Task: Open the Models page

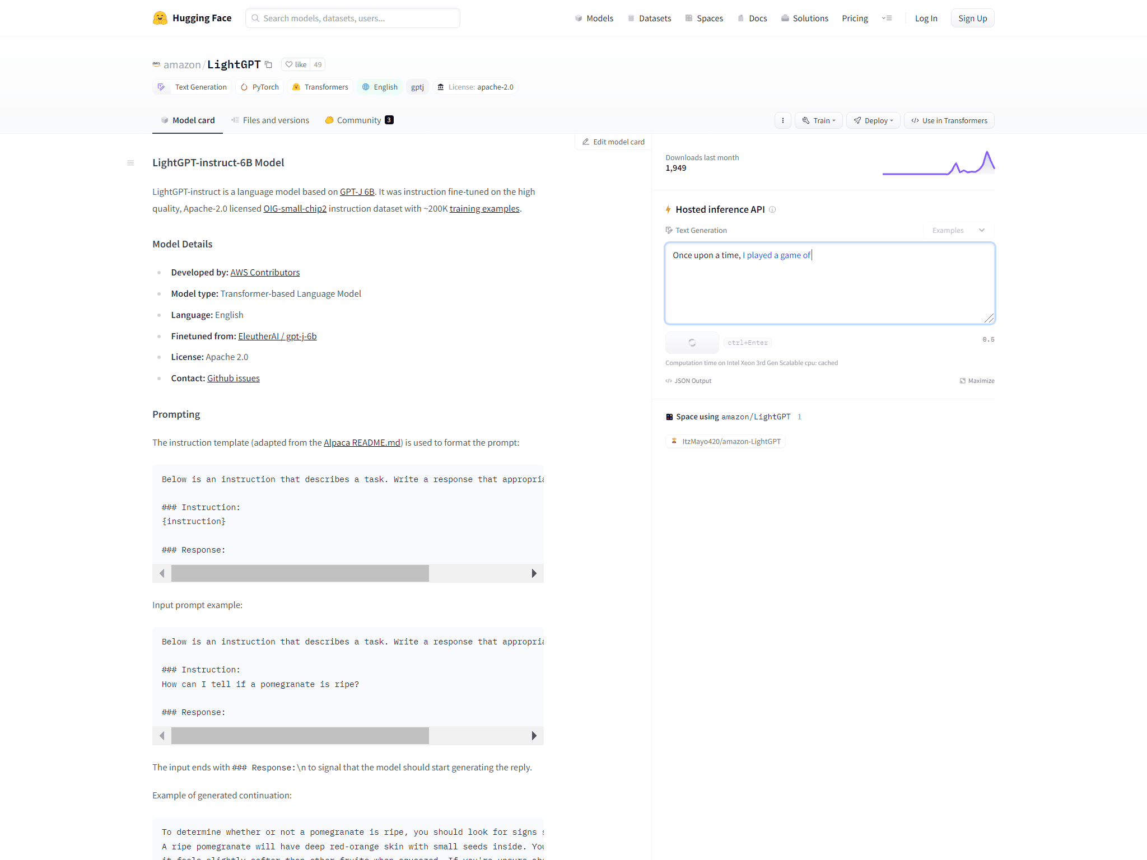Action: click(x=594, y=18)
